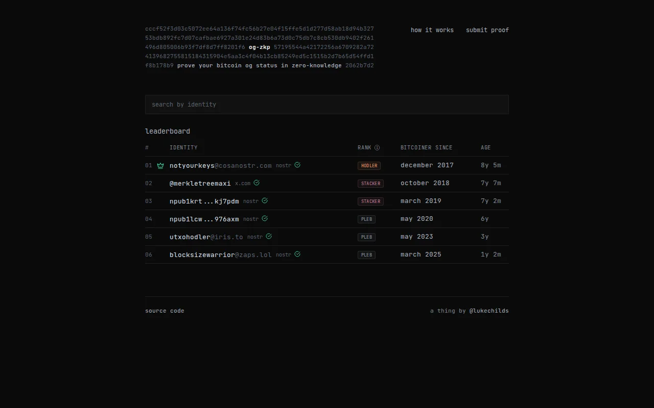The image size is (654, 408).
Task: Click the 1y 2m age value
Action: (x=491, y=254)
